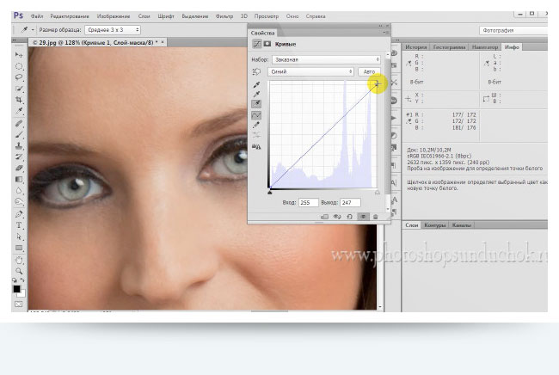This screenshot has height=375, width=559.
Task: Select the Path Selection tool
Action: tap(19, 237)
